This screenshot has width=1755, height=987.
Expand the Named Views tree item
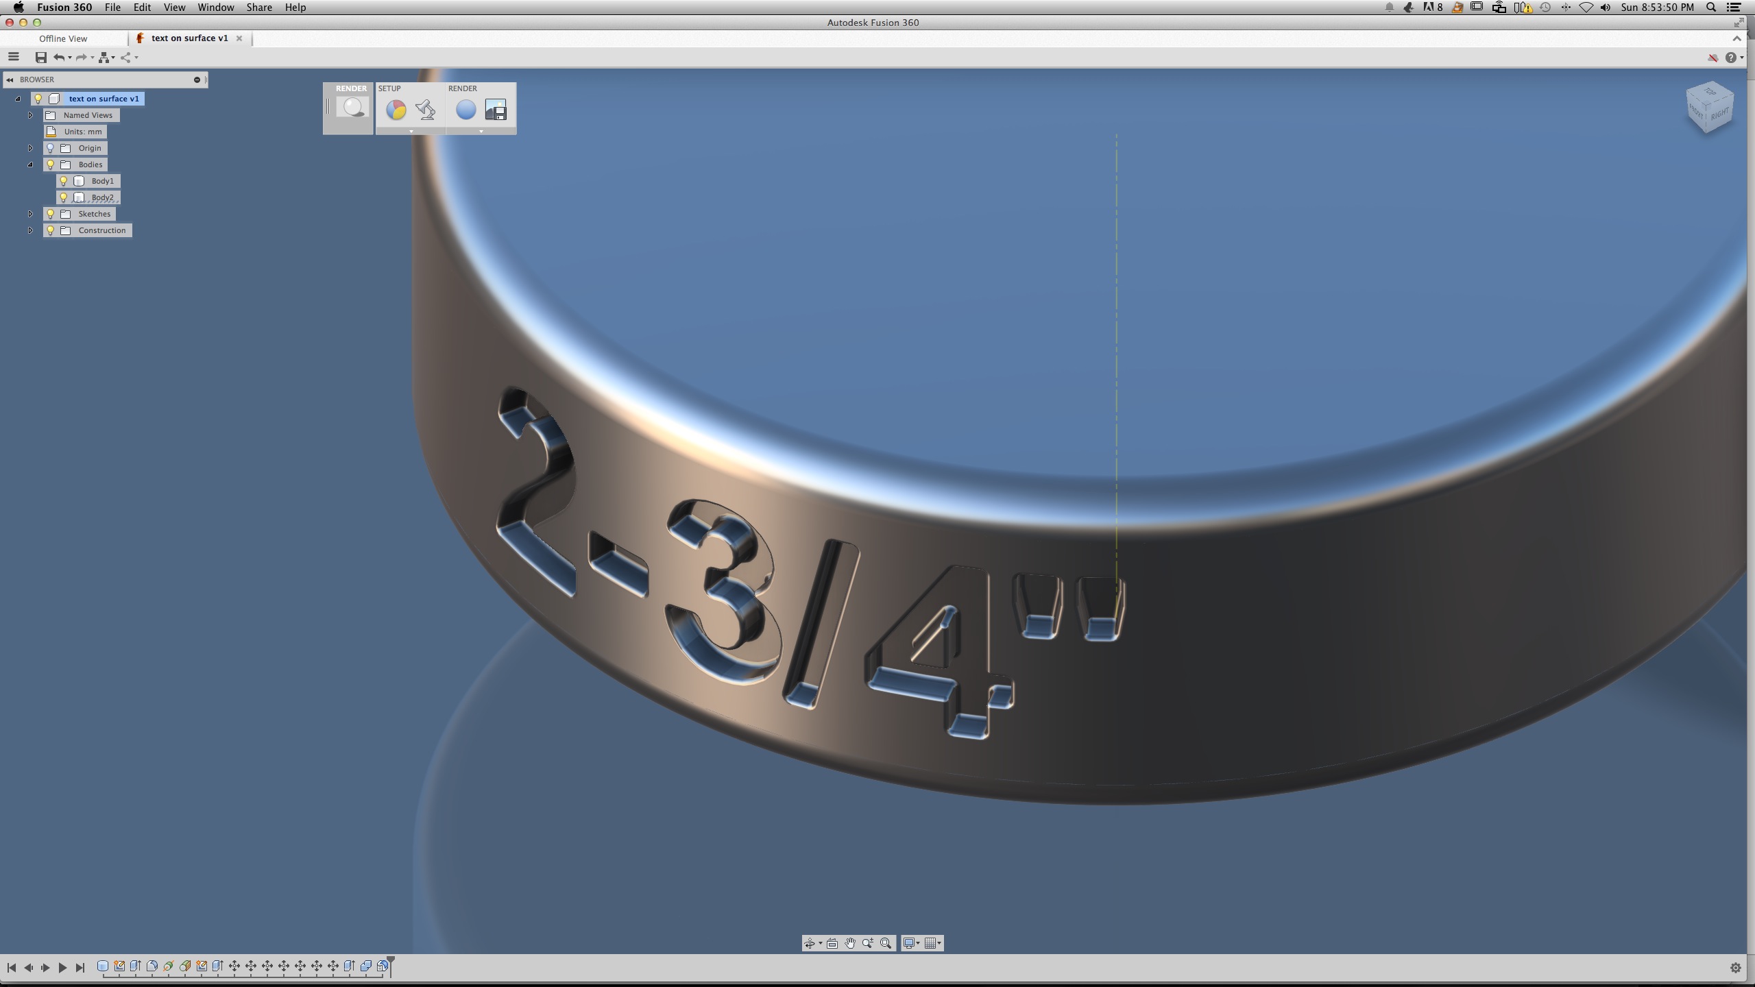30,114
